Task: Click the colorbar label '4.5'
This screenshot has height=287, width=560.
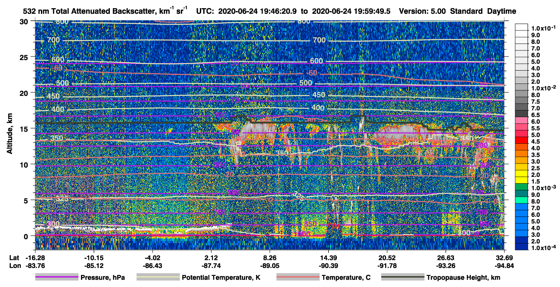Action: 536,142
